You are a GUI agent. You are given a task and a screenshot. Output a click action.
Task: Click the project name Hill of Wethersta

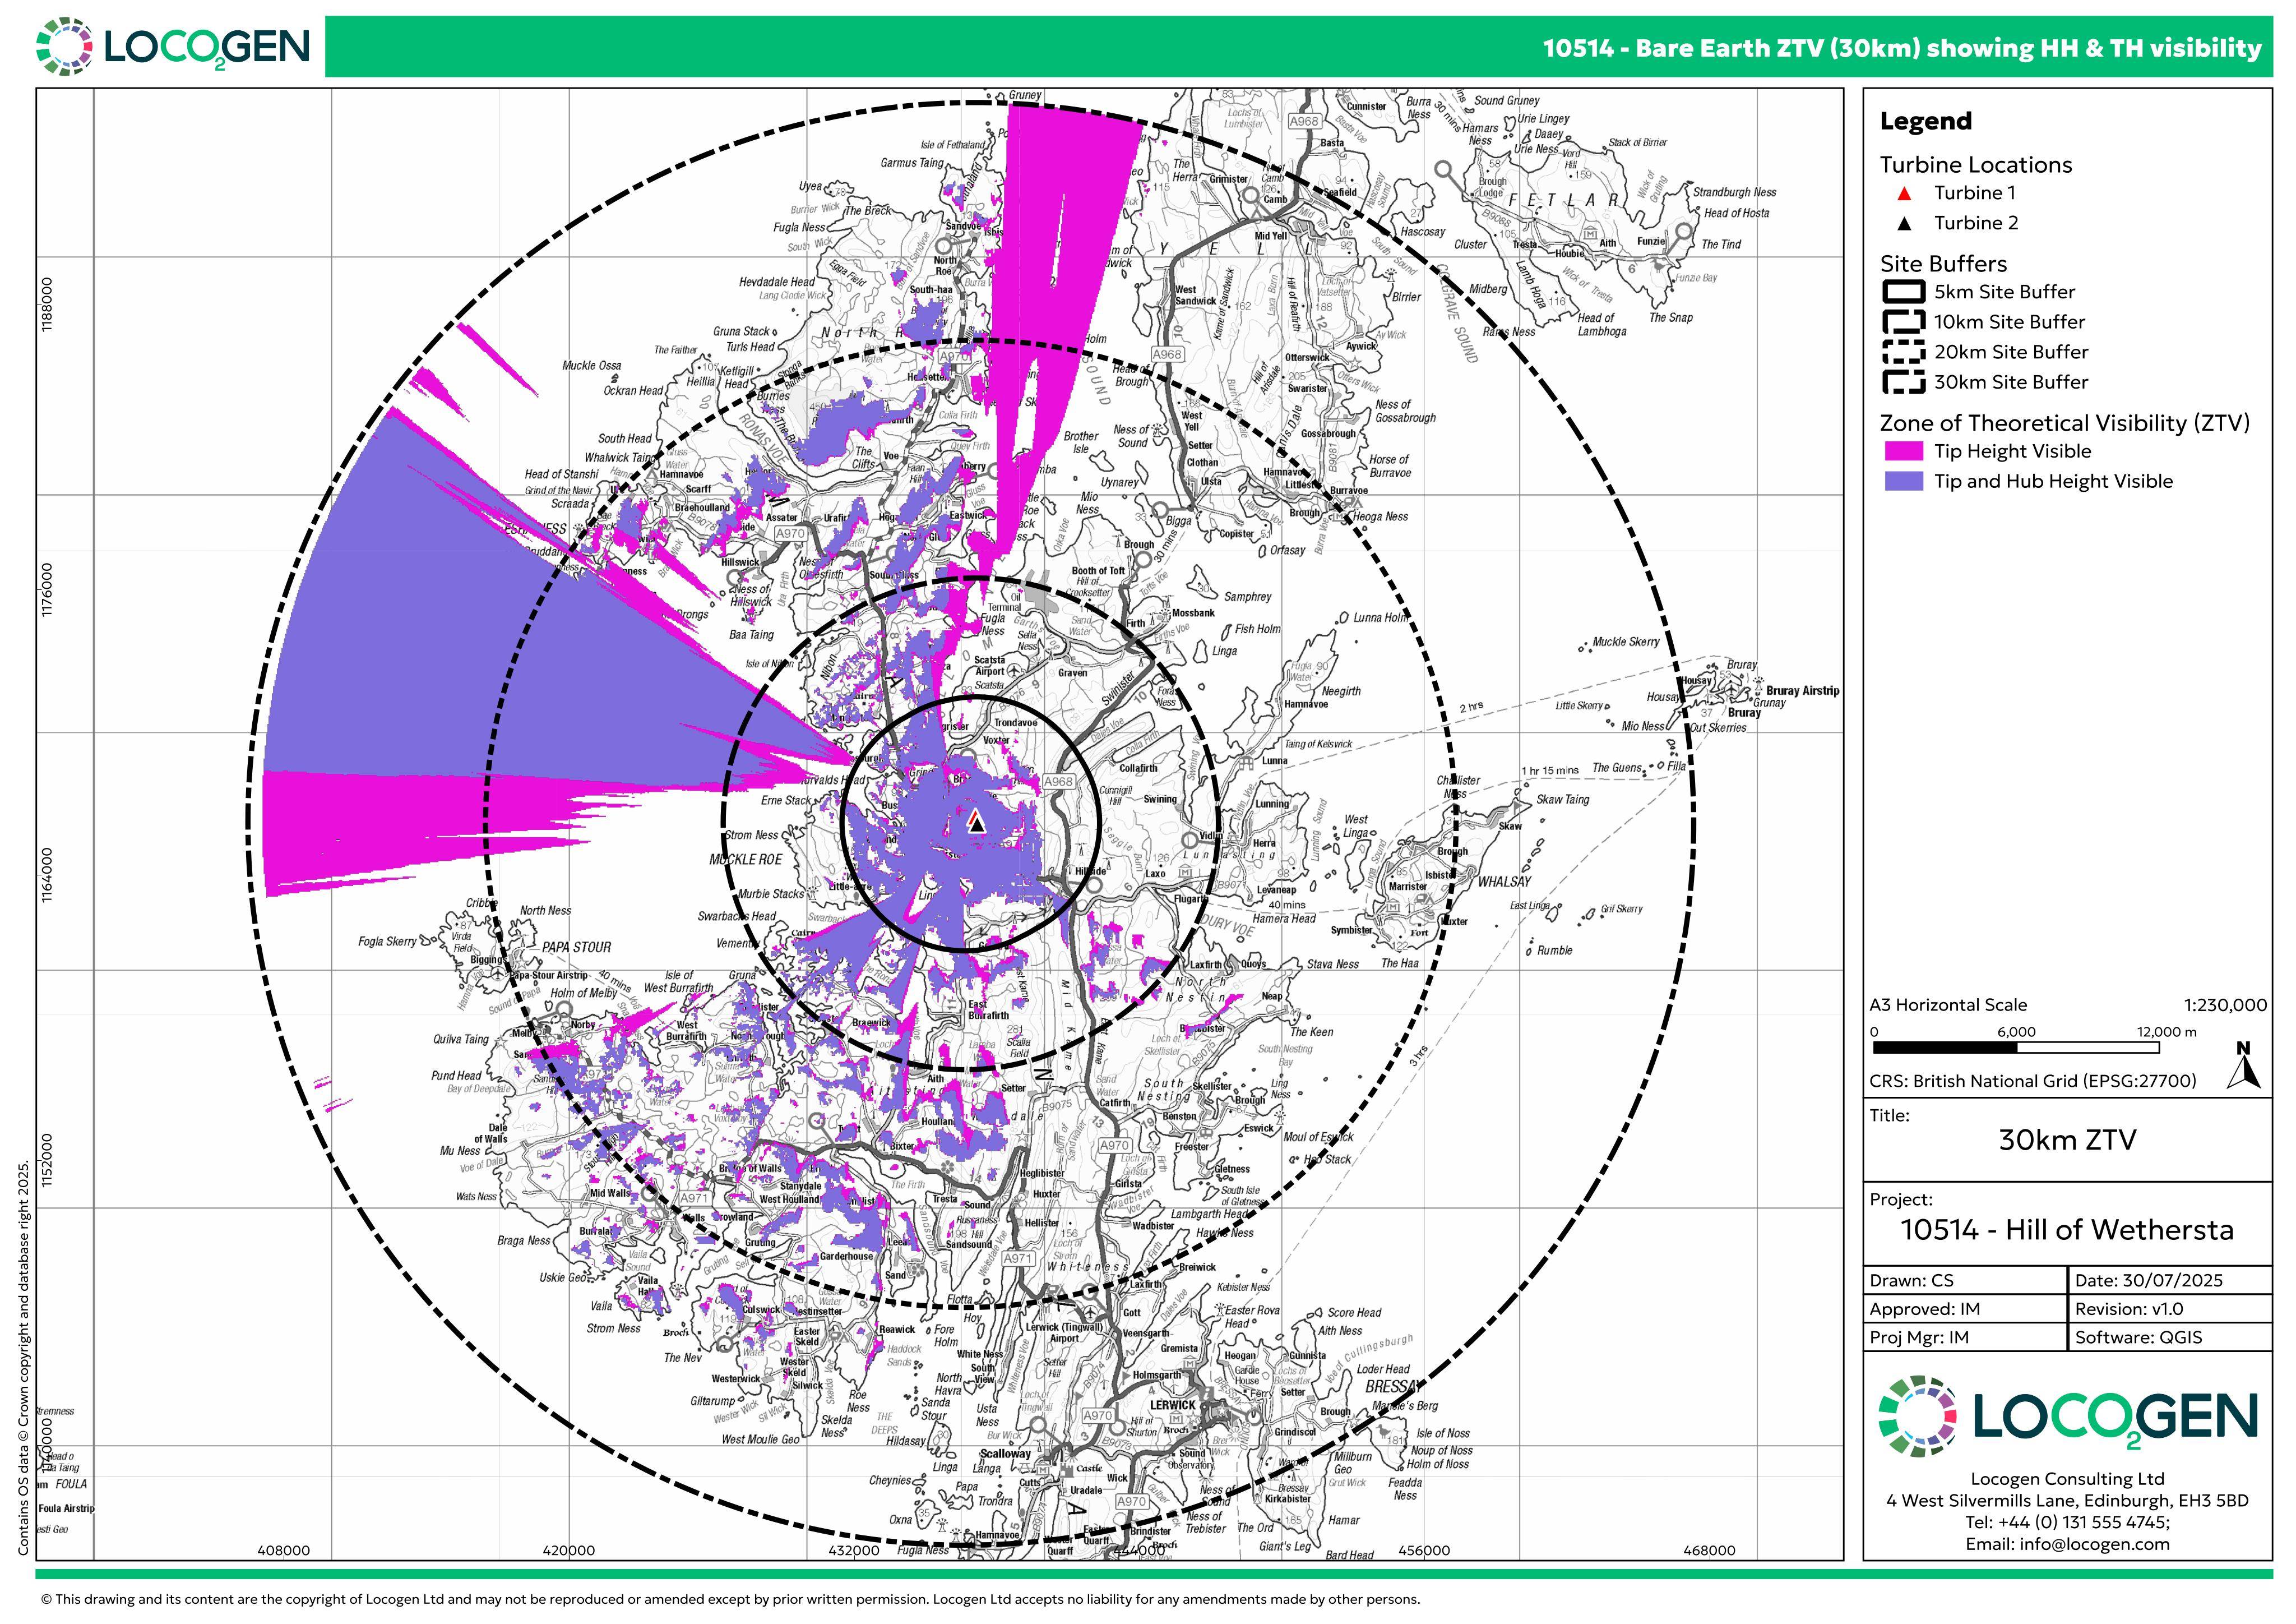[x=2067, y=1230]
